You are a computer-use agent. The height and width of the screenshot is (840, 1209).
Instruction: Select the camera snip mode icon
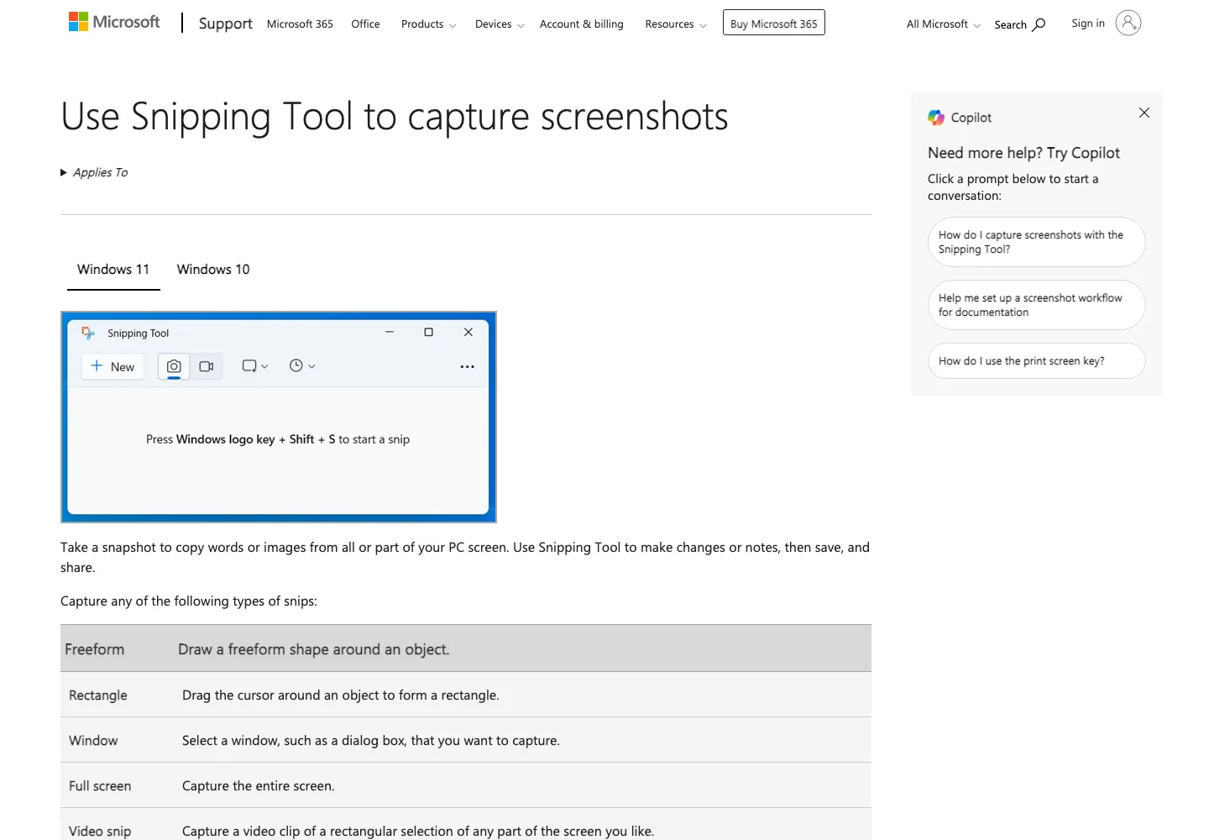pos(174,366)
